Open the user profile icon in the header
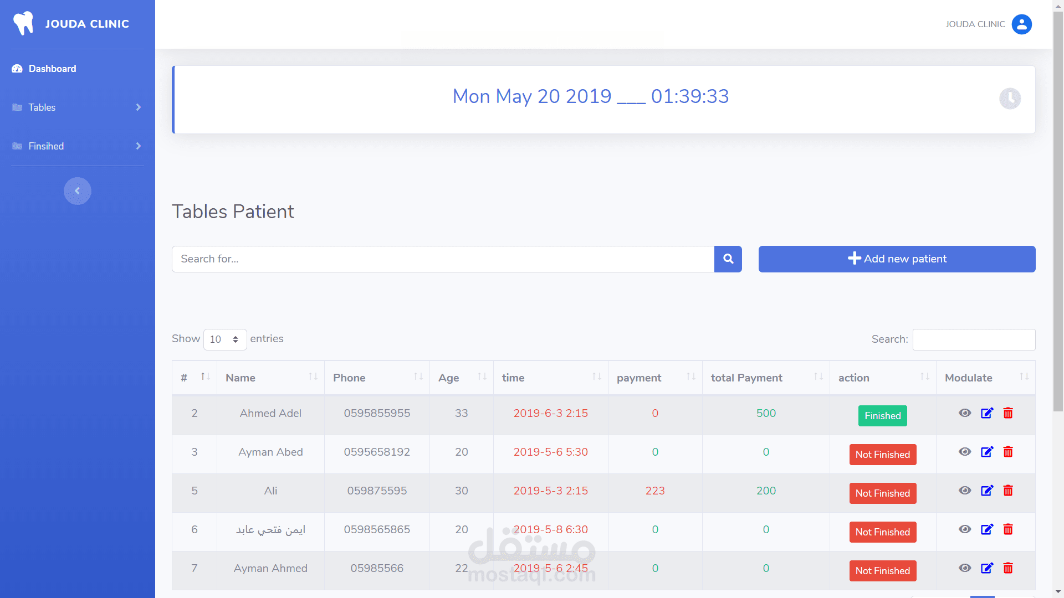 1022,24
